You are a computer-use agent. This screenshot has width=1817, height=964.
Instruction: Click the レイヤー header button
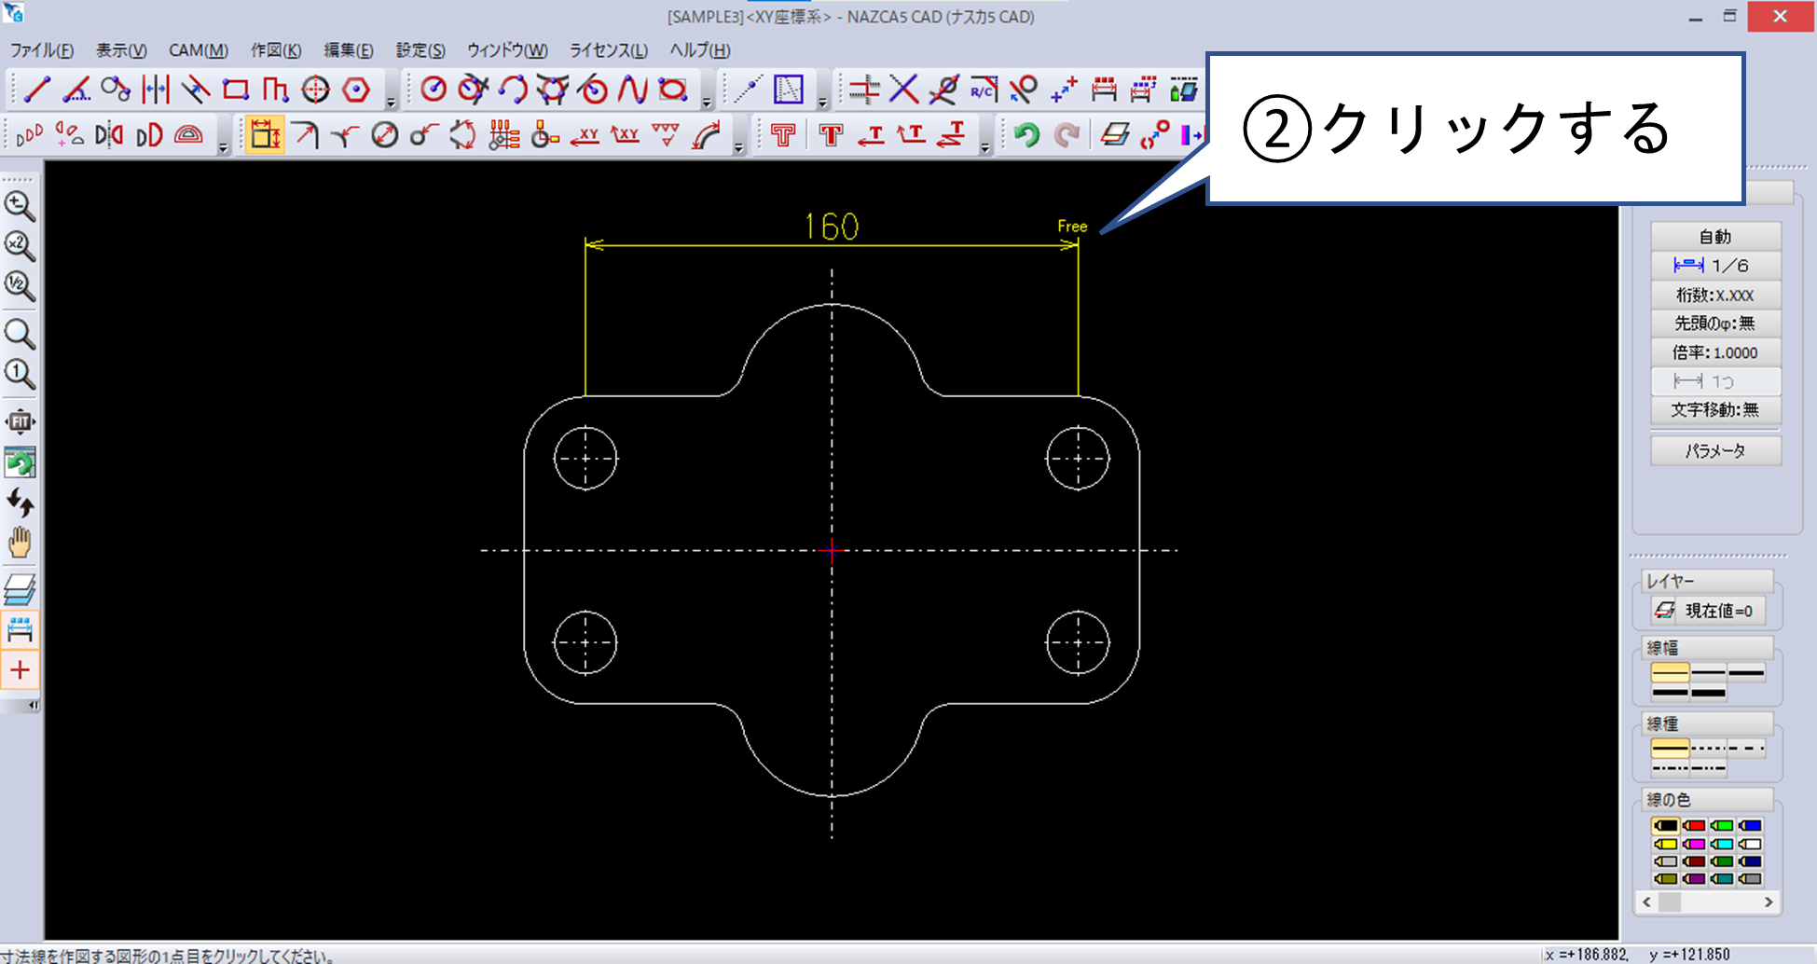[x=1706, y=582]
